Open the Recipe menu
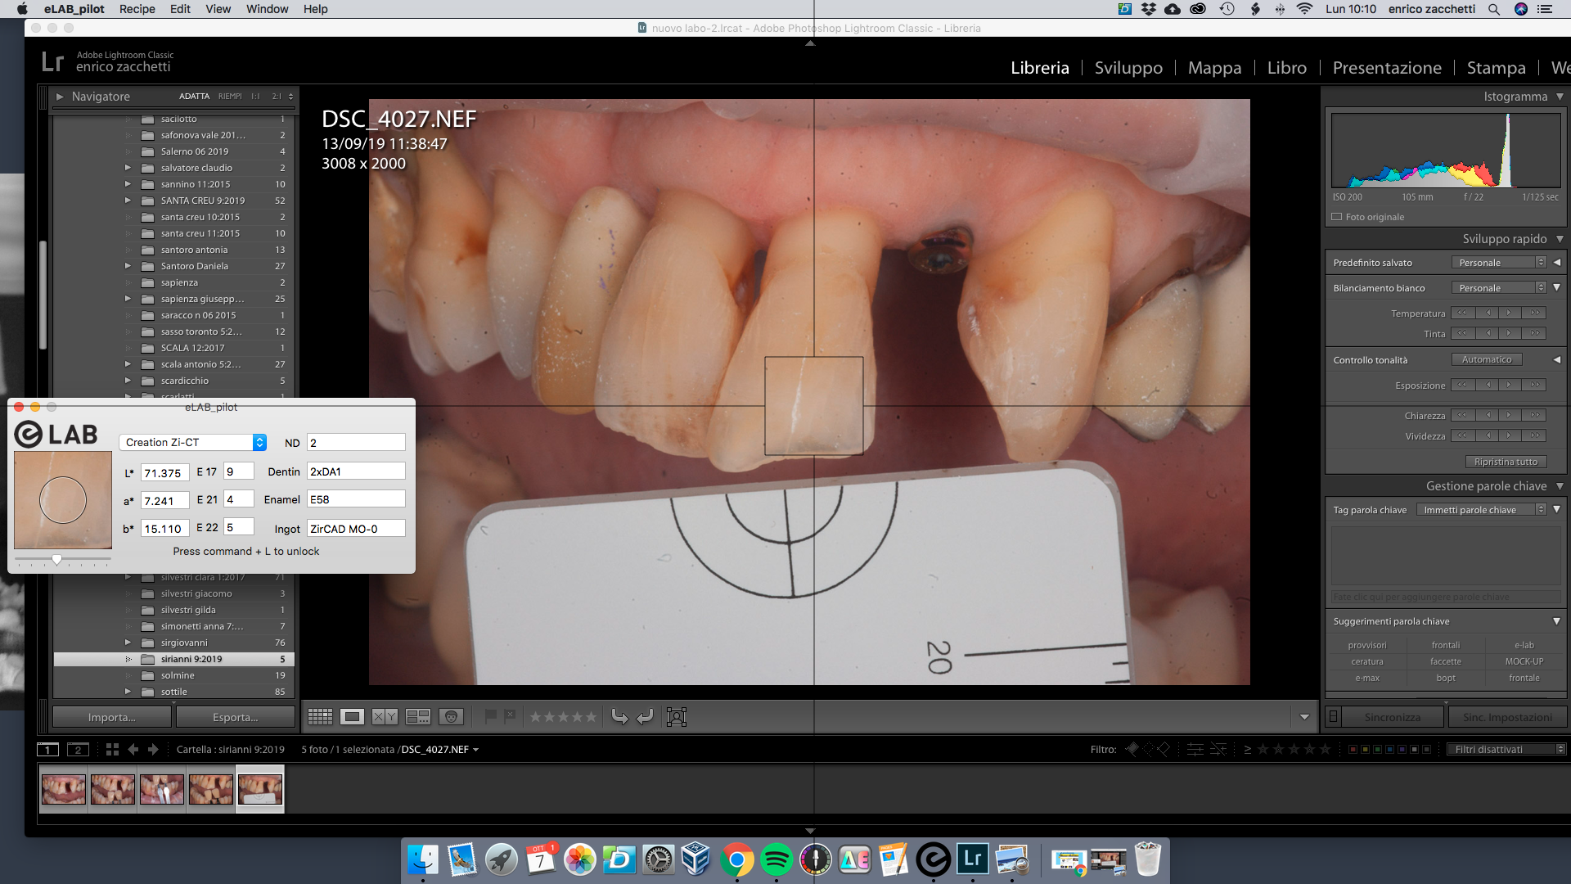Screen dimensions: 1571x884 coord(137,9)
